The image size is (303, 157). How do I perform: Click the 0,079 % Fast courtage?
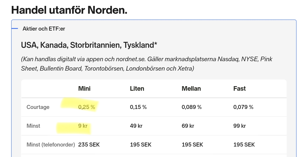[243, 107]
